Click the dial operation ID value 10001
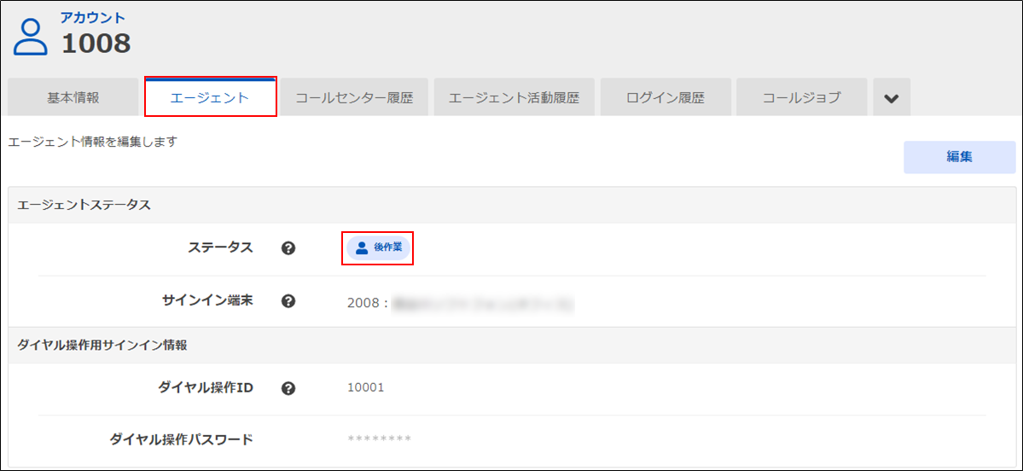 366,387
